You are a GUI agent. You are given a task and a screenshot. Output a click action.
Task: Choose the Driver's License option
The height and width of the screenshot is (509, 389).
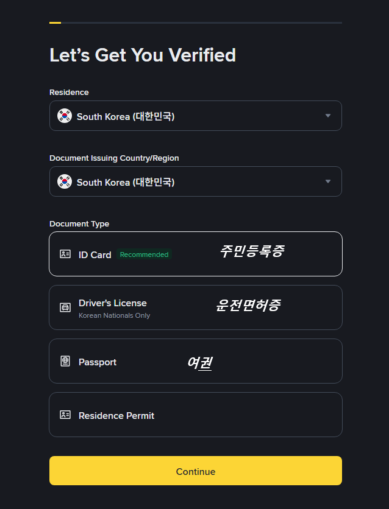click(113, 303)
